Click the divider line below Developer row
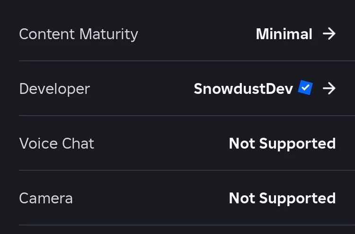The height and width of the screenshot is (234, 355). click(x=187, y=116)
